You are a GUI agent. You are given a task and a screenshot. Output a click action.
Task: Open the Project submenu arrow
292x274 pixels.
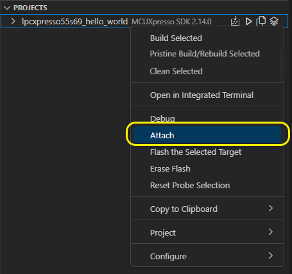(271, 232)
